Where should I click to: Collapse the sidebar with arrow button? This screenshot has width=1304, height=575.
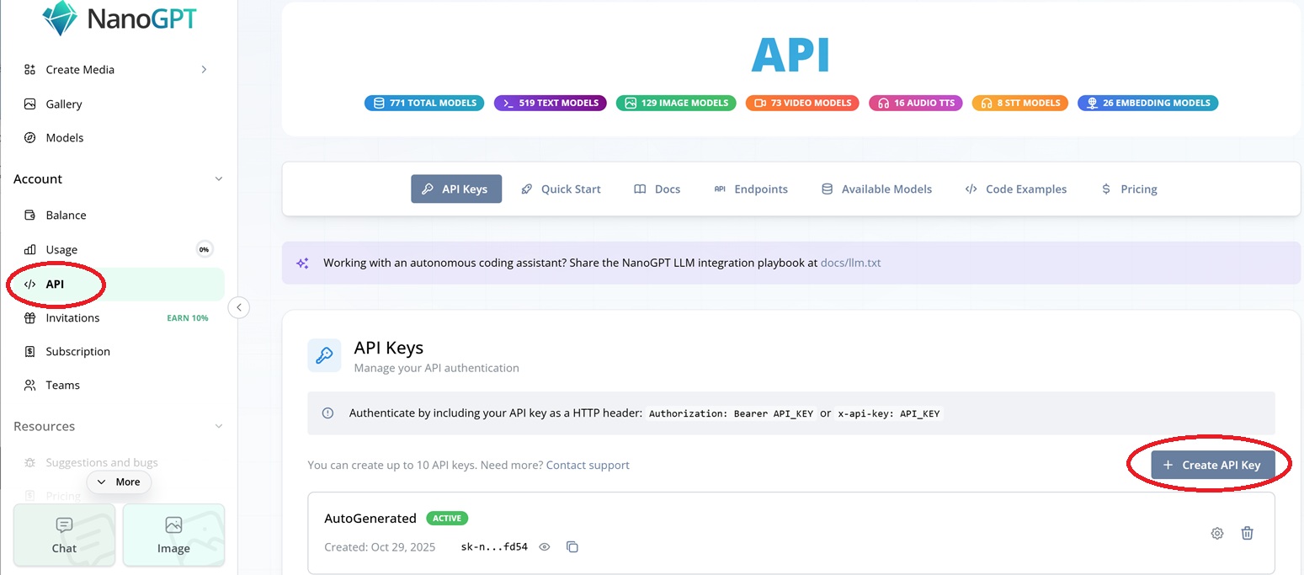[x=239, y=307]
